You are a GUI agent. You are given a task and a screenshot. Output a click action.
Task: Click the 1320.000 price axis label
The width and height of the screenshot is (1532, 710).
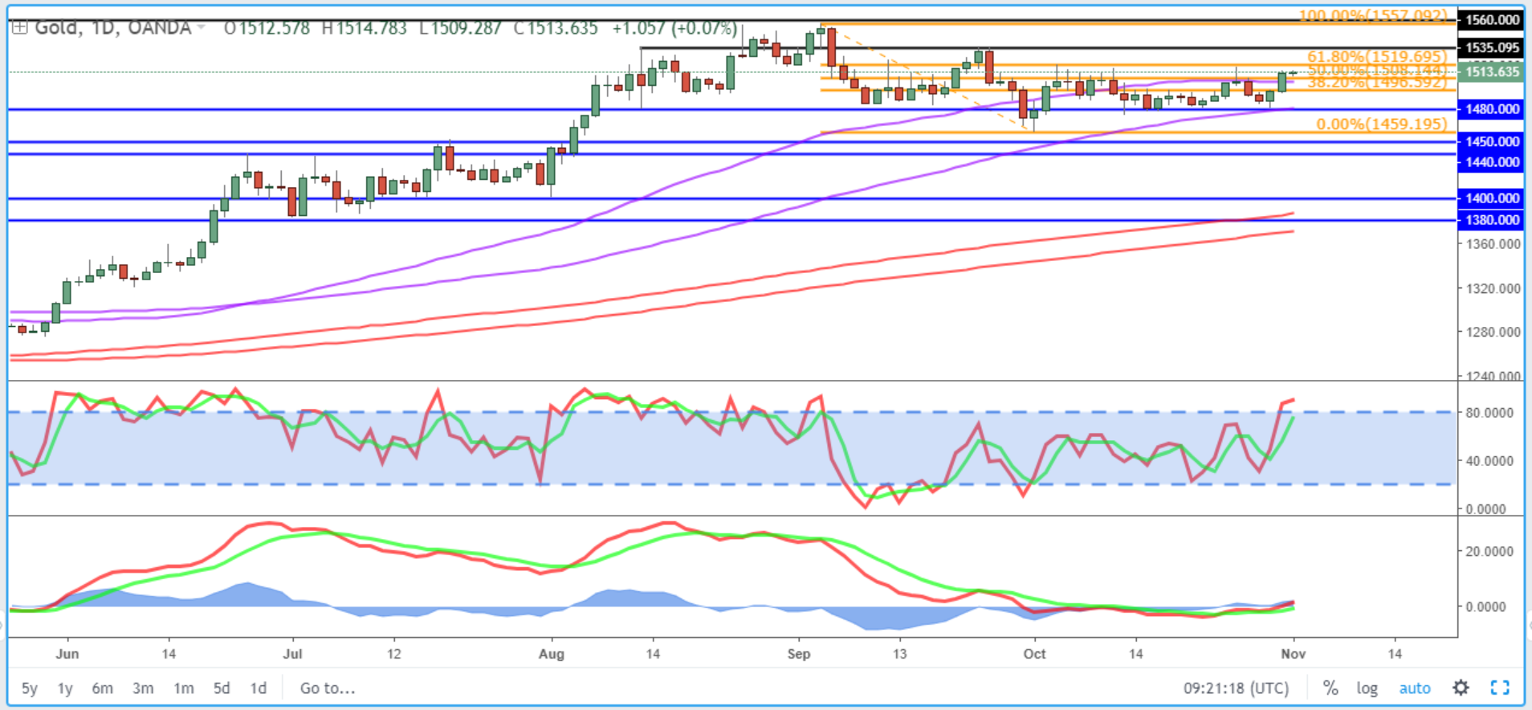click(1492, 288)
